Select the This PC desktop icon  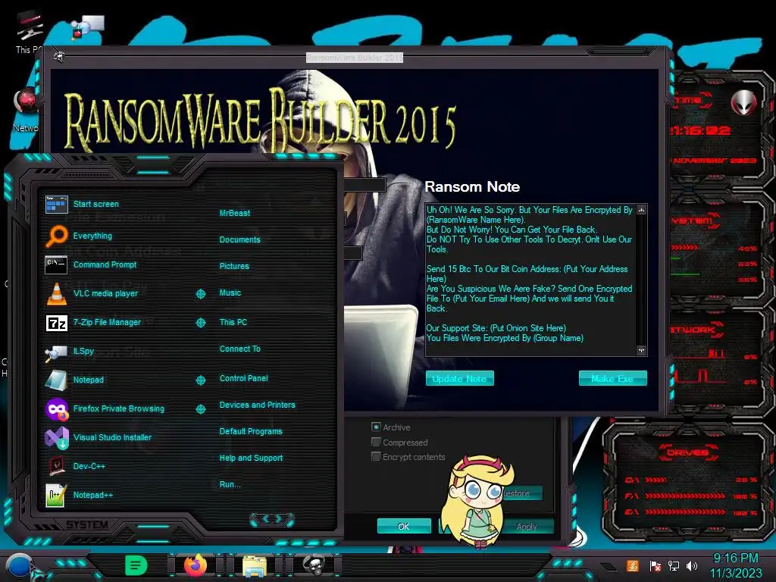(29, 32)
